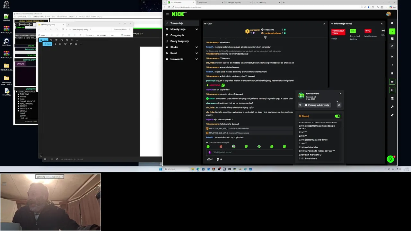Close the Czat panel
The image size is (411, 231).
point(324,23)
